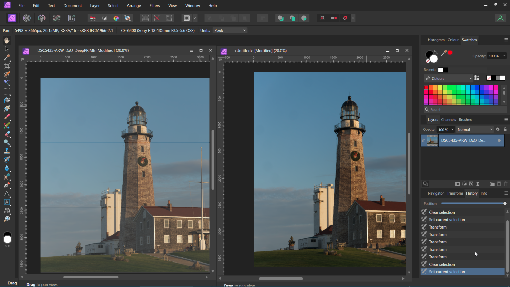Screen dimensions: 510x287
Task: Select the Clear selection history entry at top
Action: 442,212
